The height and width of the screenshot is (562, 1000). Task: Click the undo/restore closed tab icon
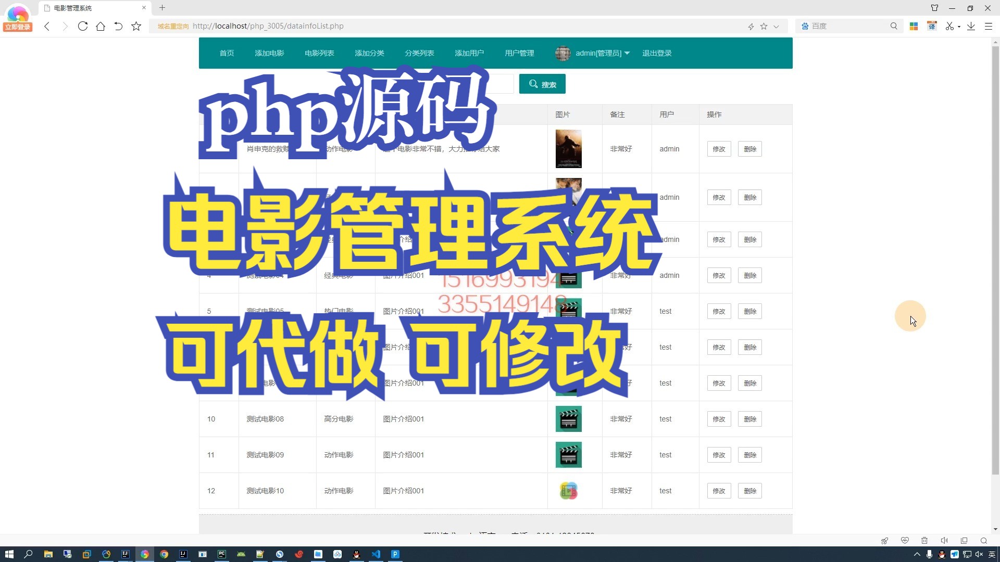(118, 26)
